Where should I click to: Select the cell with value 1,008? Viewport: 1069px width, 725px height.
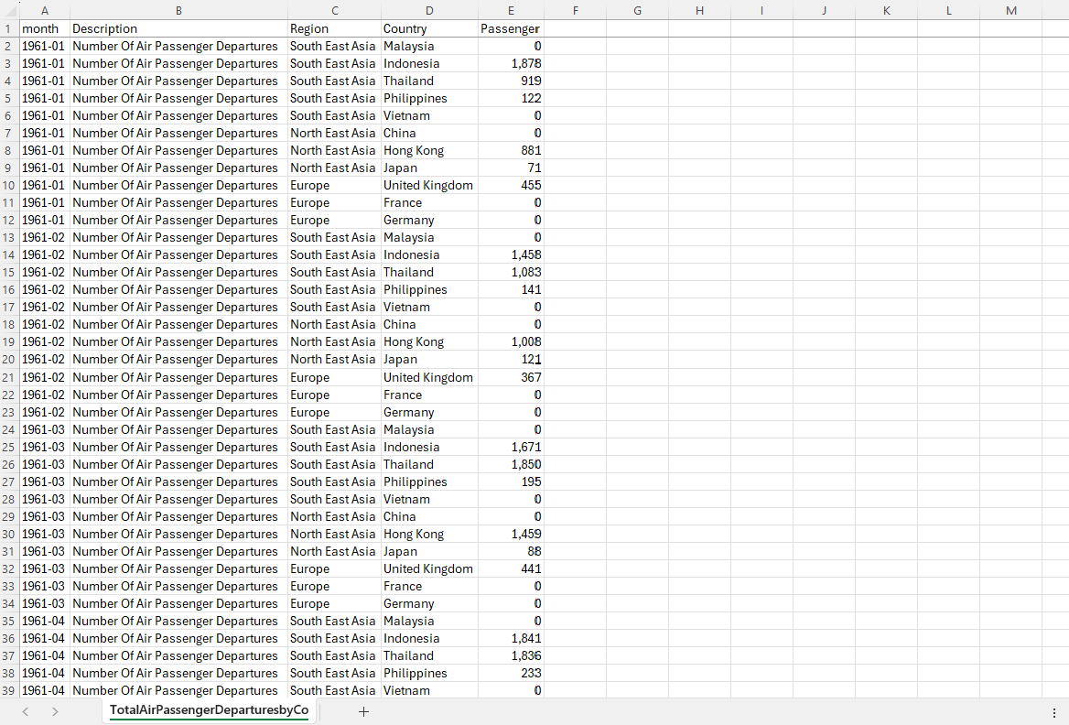511,342
